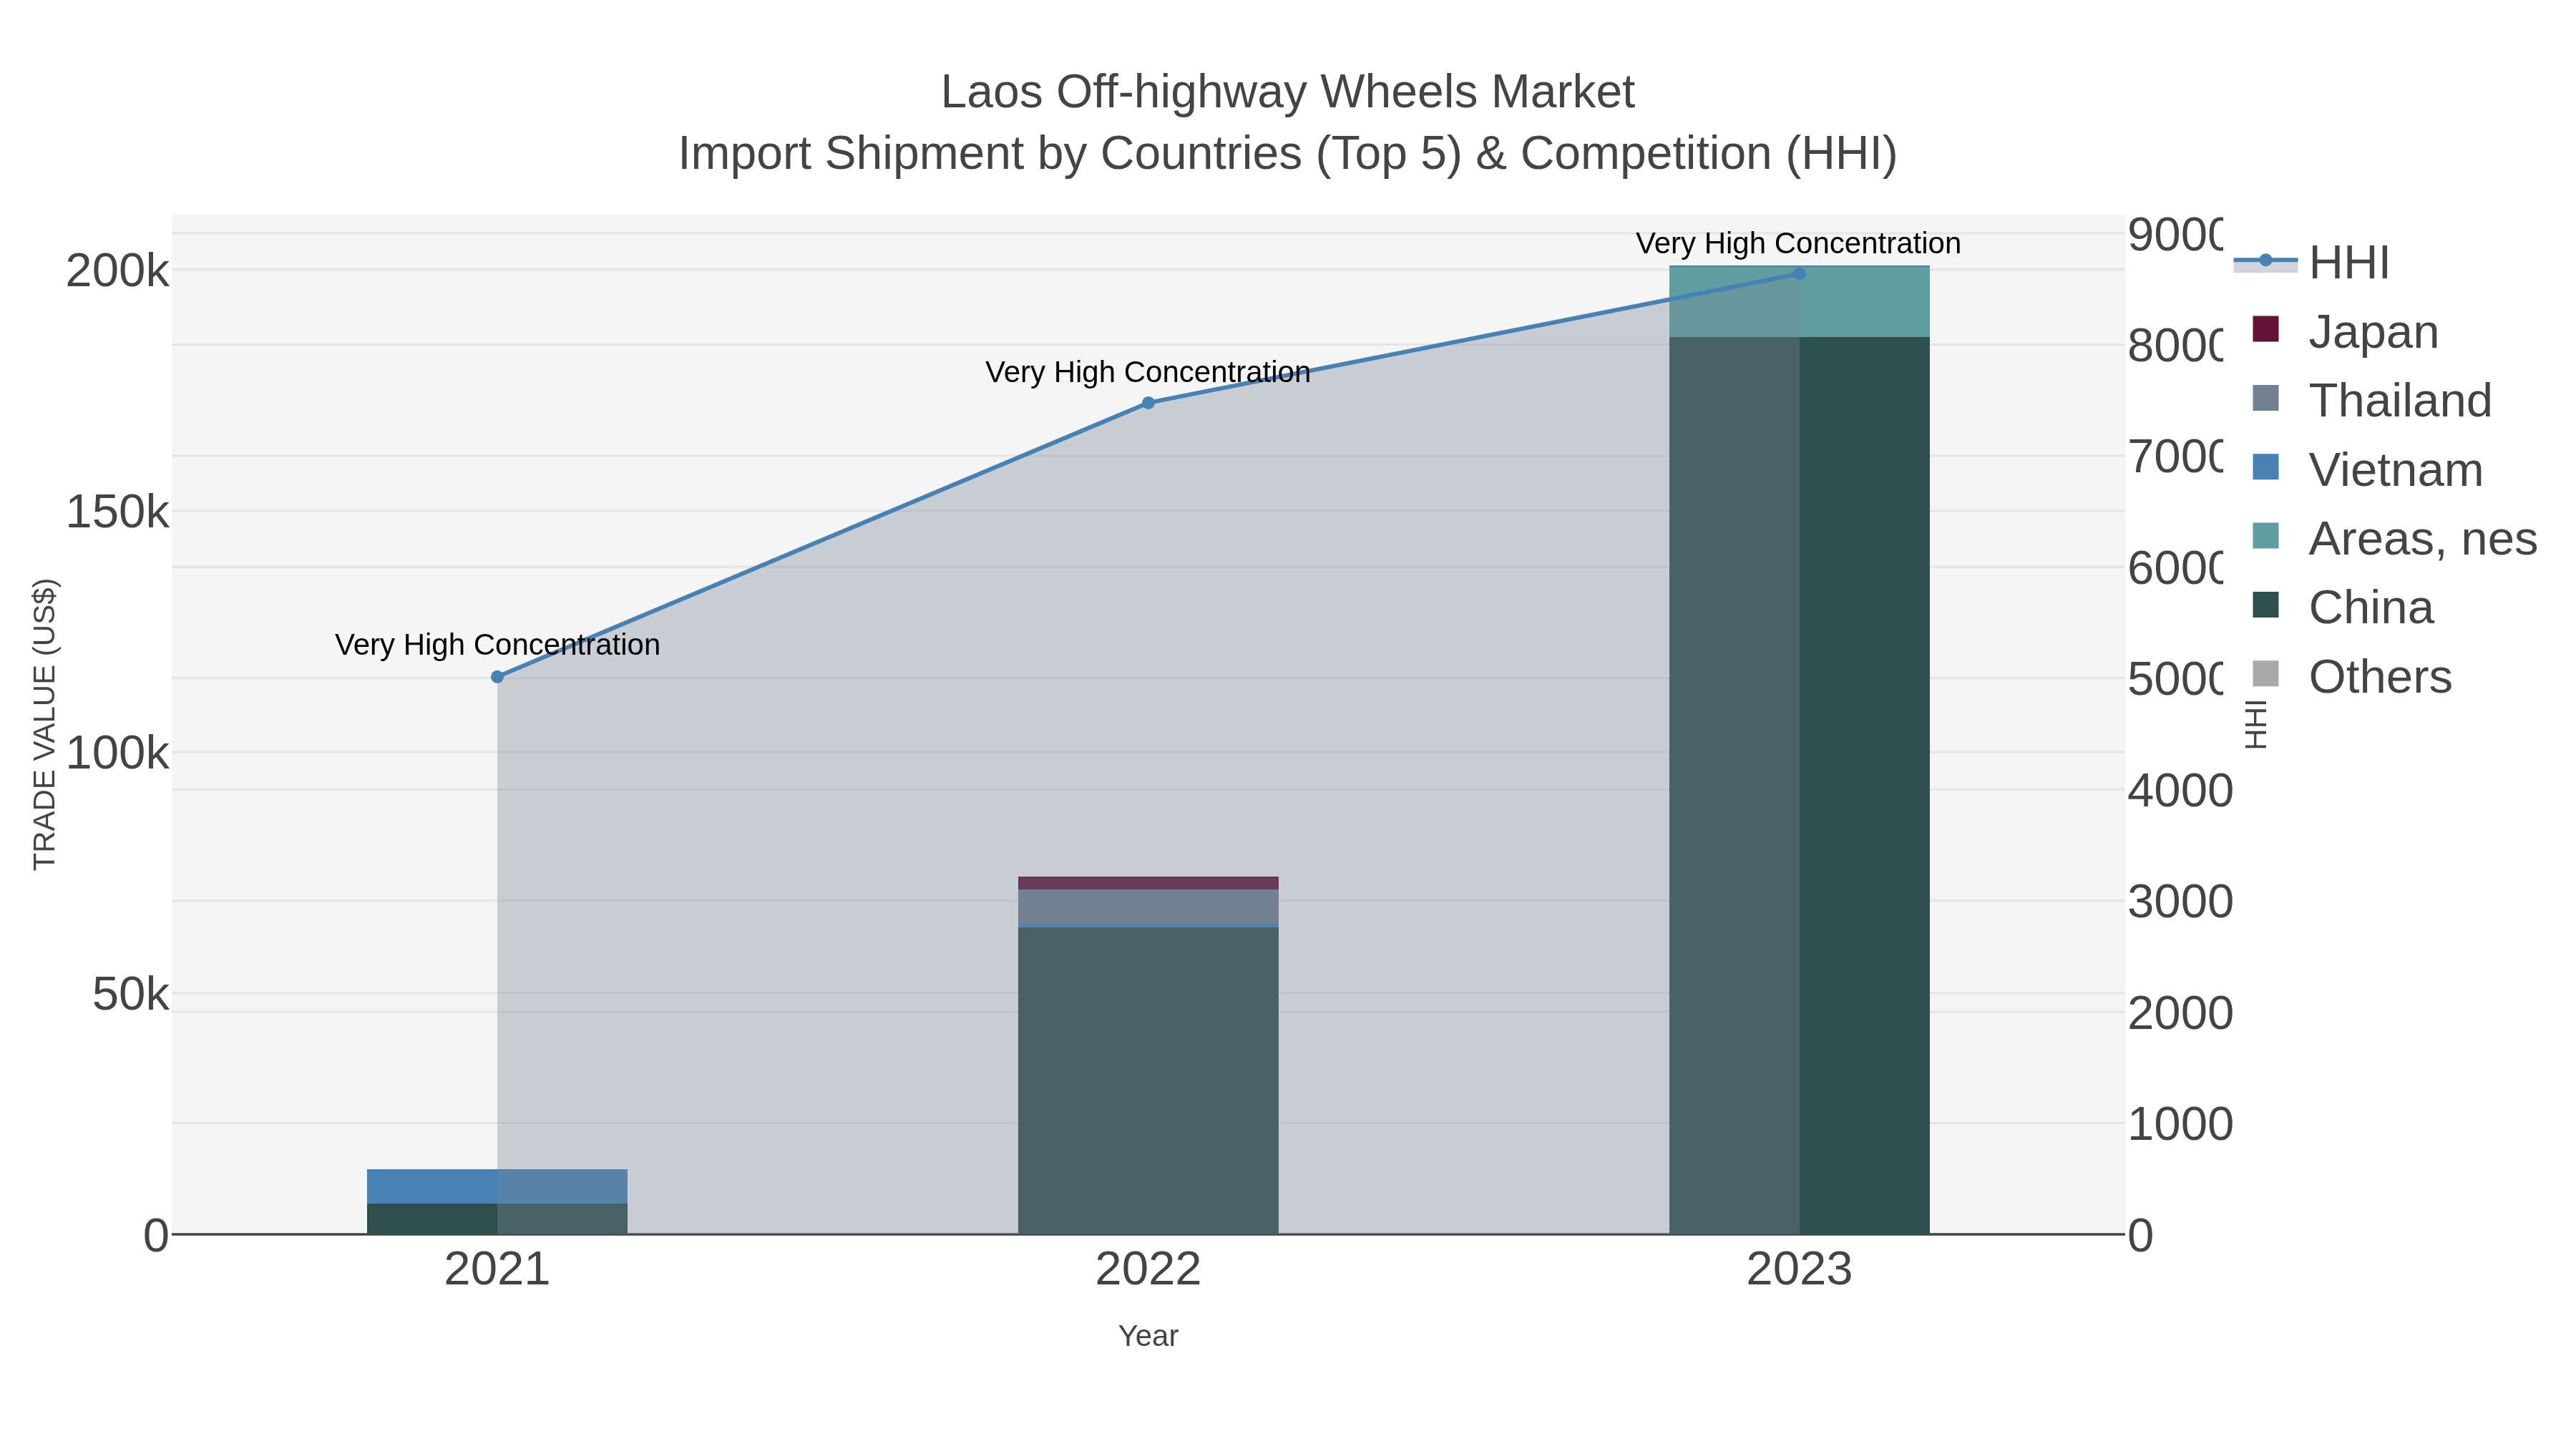Click the Year x-axis title
The height and width of the screenshot is (1449, 2576).
1148,1336
